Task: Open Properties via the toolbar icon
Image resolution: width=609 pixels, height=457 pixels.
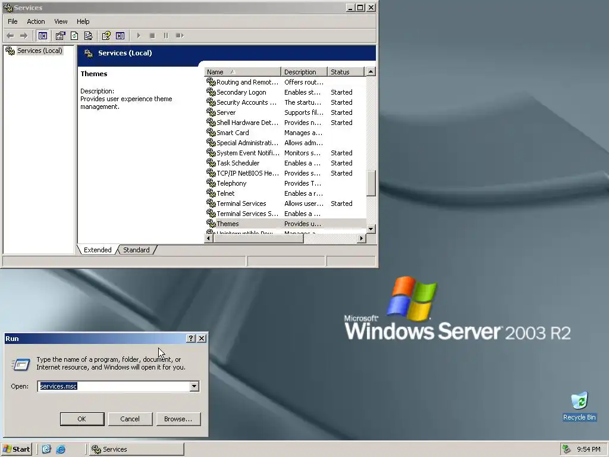Action: click(x=60, y=36)
